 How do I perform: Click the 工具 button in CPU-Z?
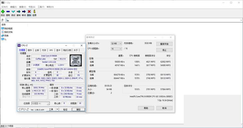[51, 109]
